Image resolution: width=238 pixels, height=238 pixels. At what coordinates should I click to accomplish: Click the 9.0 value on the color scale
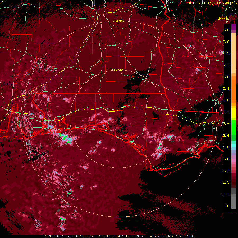[x=226, y=42]
